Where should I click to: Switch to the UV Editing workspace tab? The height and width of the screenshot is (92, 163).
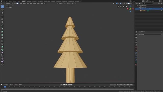40,1
